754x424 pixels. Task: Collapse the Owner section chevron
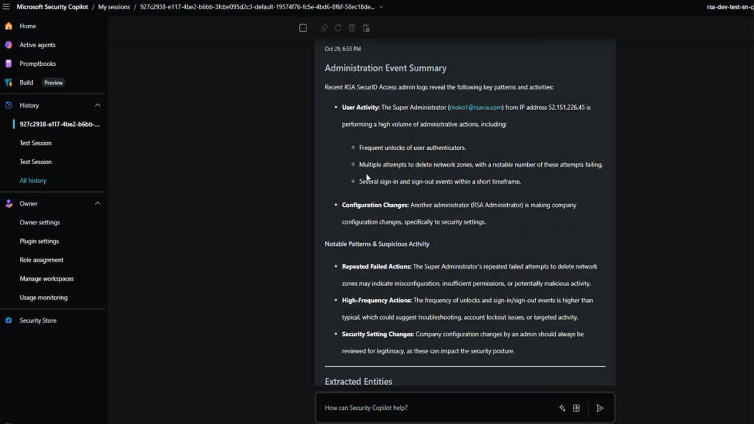pos(98,204)
